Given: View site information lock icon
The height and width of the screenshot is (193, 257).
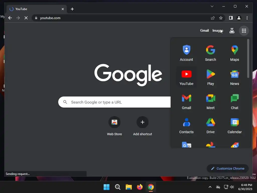Looking at the screenshot, I should [36, 18].
